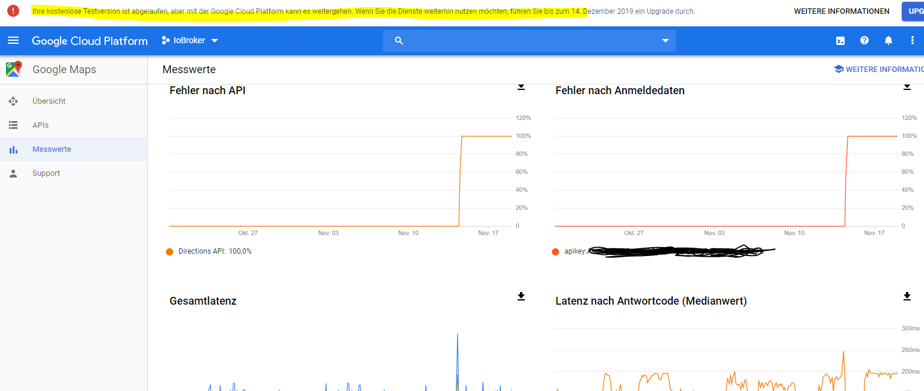Expand the search bar dropdown arrow

pyautogui.click(x=665, y=41)
